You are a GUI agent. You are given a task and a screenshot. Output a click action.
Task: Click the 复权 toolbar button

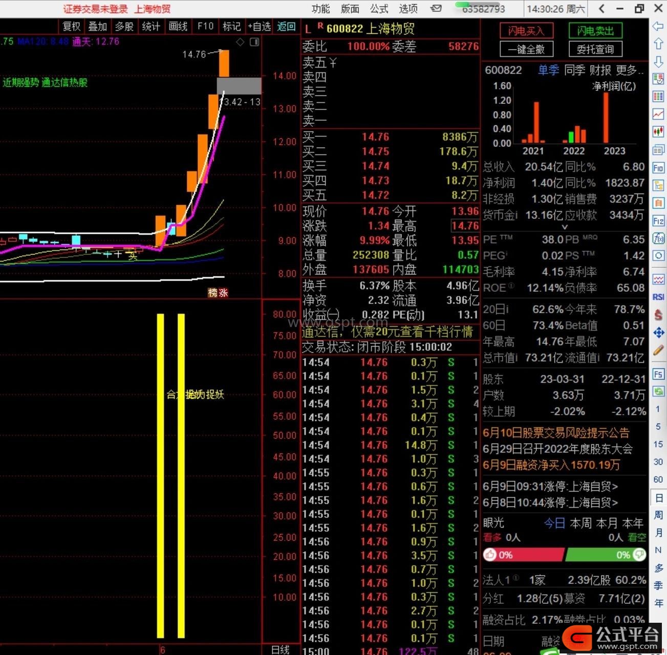tap(71, 26)
